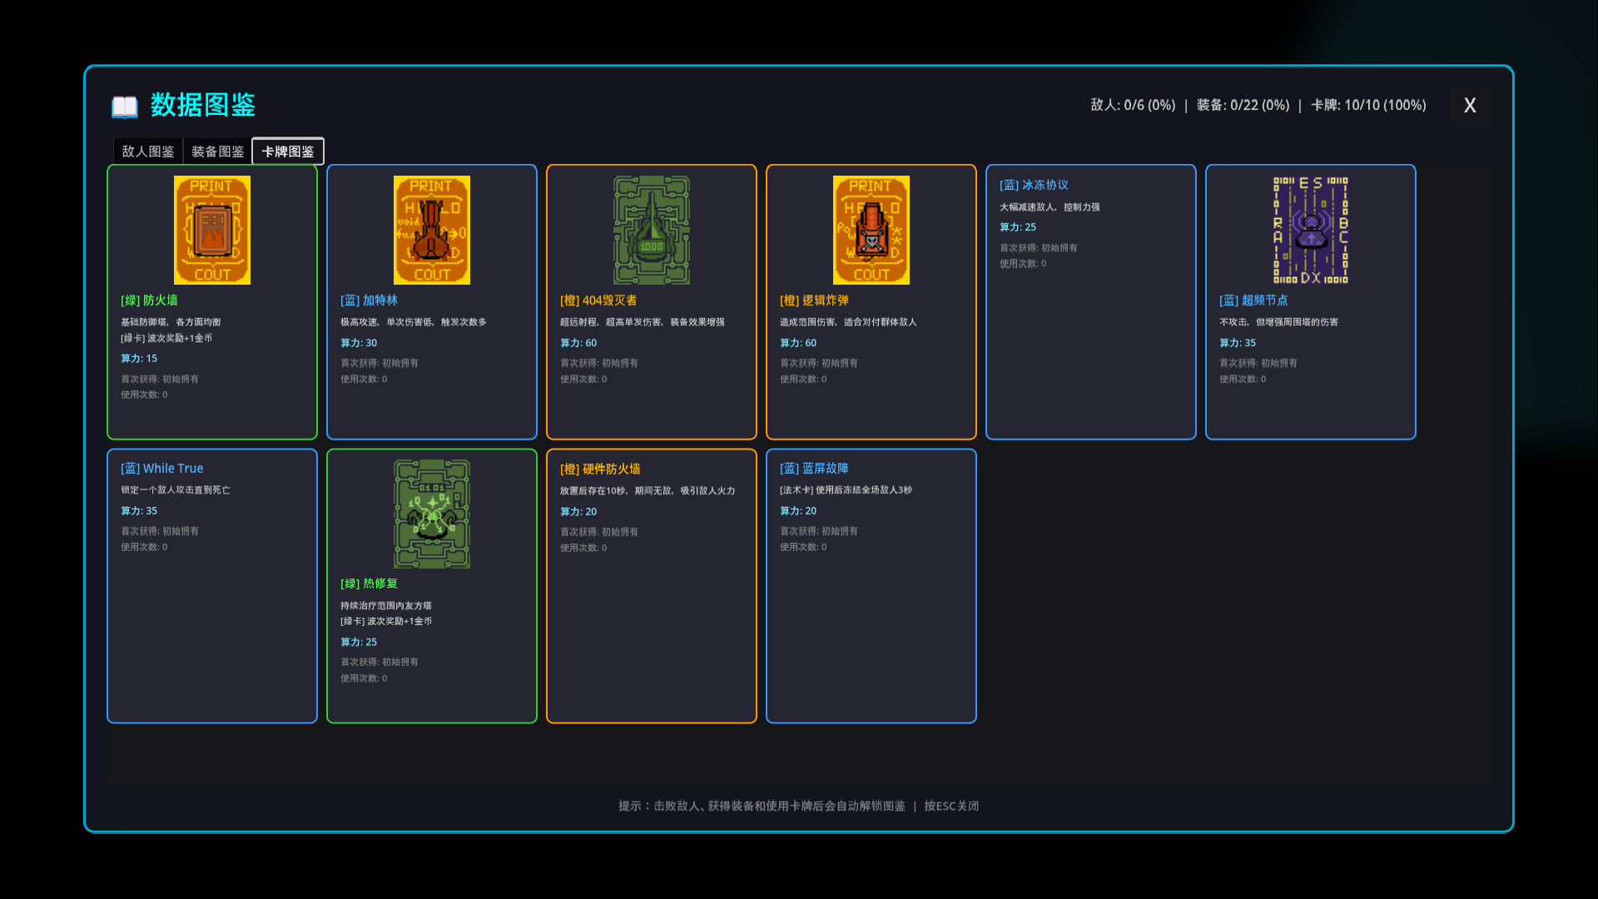Click the 冰冻协议 card name

point(1033,185)
